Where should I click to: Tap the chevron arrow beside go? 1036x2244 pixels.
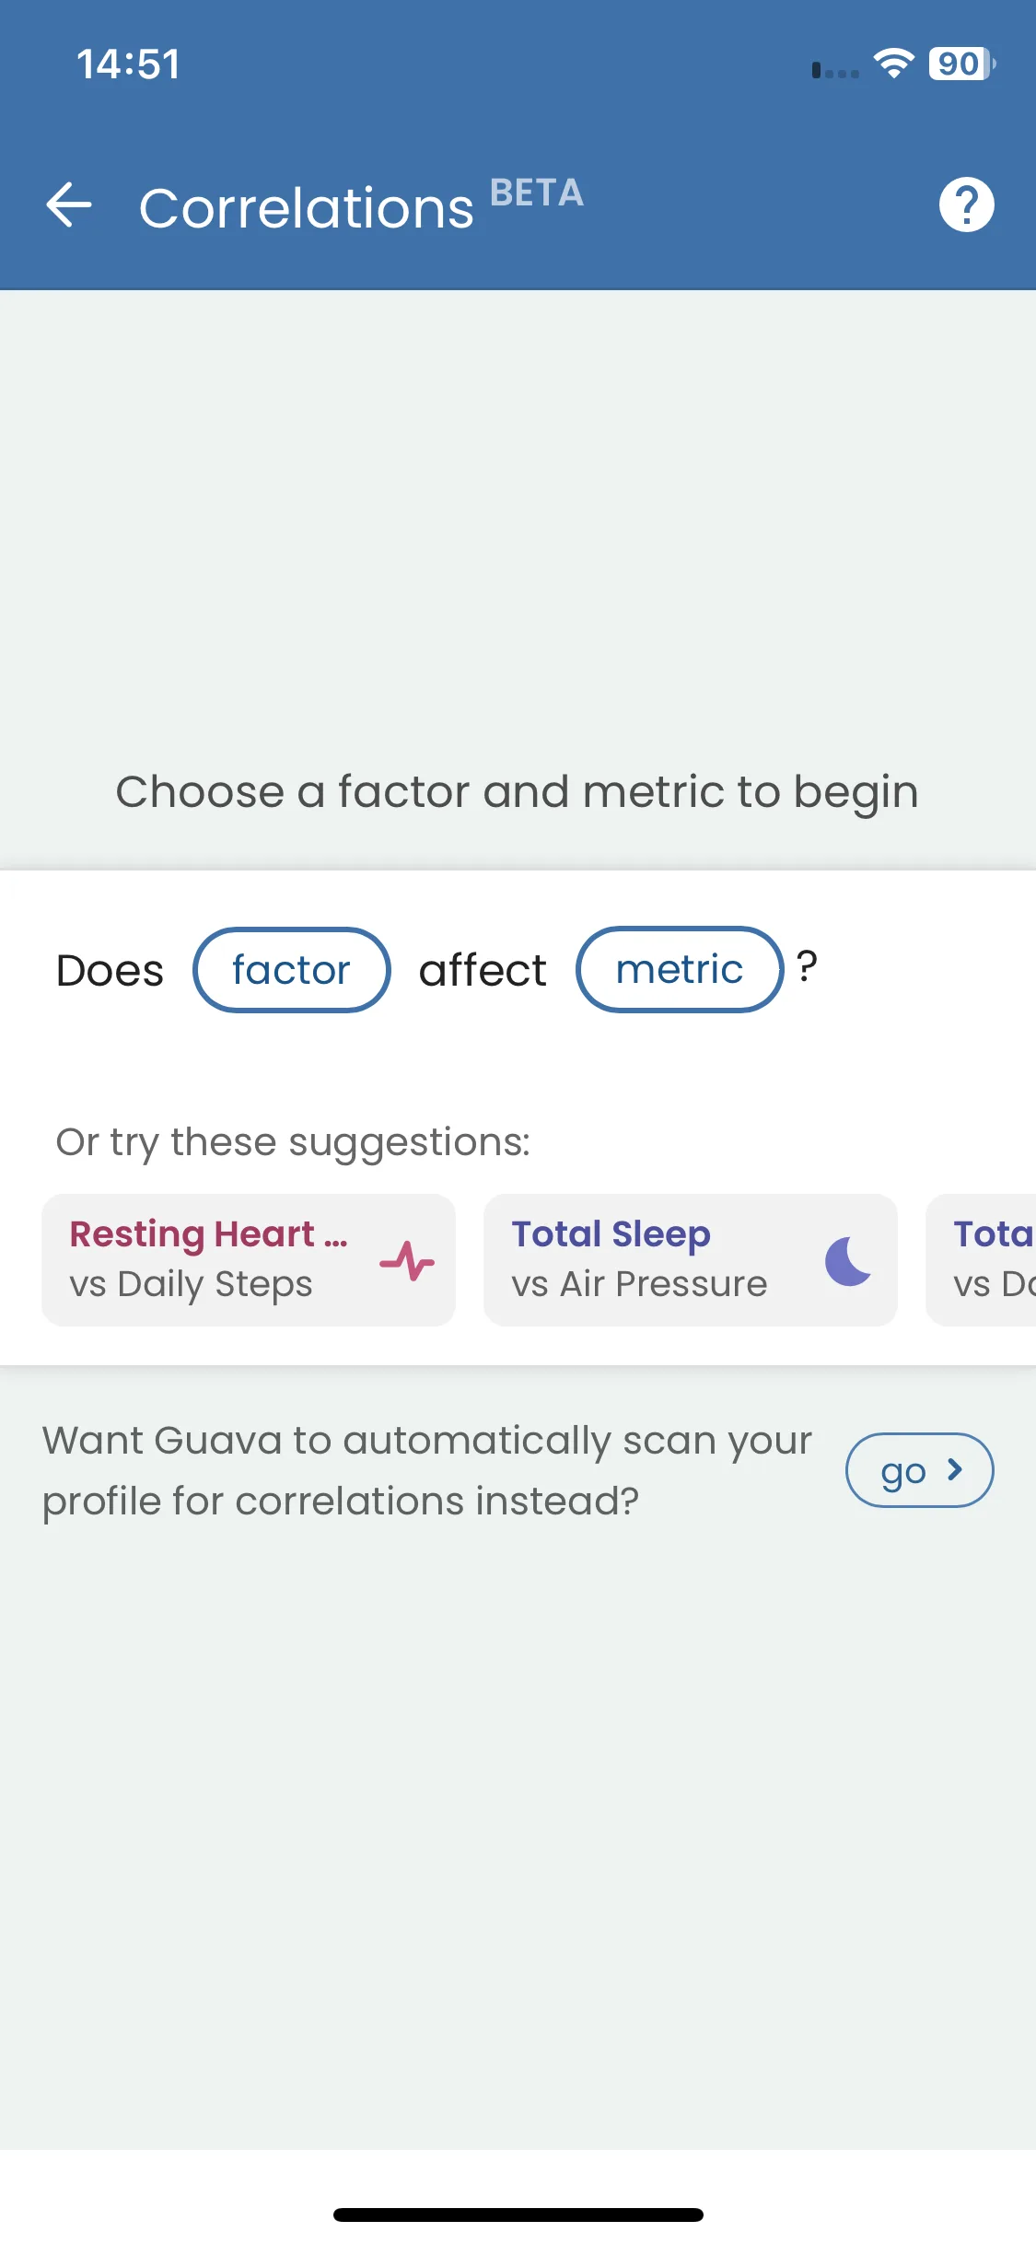pyautogui.click(x=955, y=1469)
